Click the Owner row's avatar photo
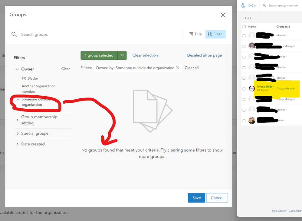This screenshot has width=302, height=221. click(252, 120)
